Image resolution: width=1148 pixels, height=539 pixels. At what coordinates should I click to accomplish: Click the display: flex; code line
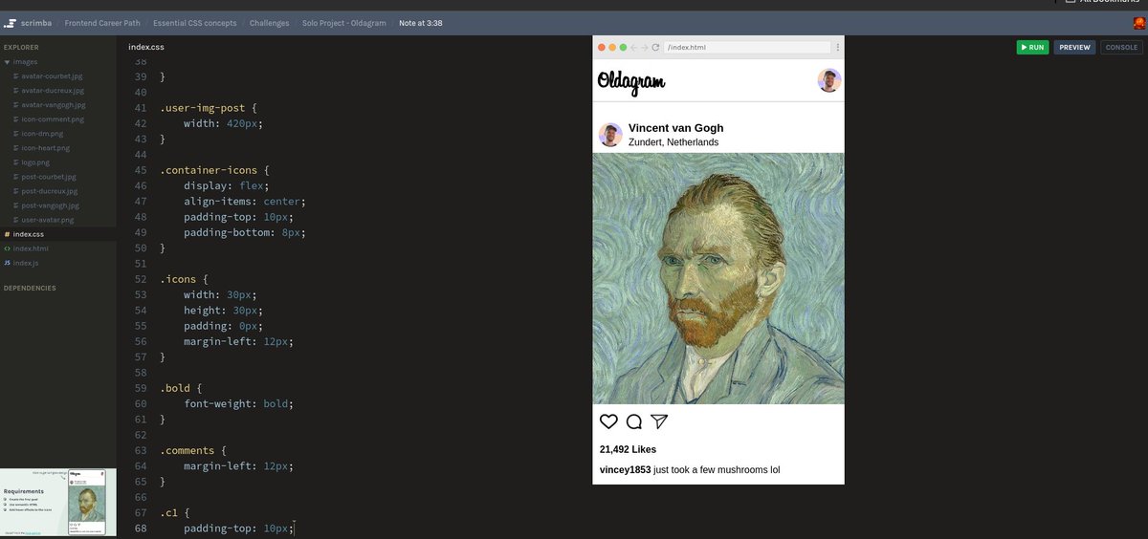(227, 185)
